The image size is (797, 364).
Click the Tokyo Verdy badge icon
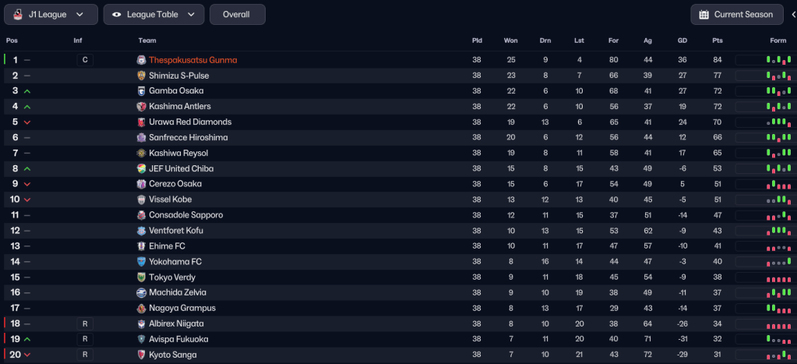pos(141,277)
